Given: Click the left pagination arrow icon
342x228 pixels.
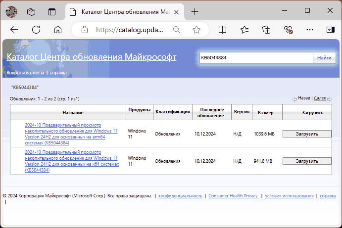Looking at the screenshot, I should tap(294, 99).
